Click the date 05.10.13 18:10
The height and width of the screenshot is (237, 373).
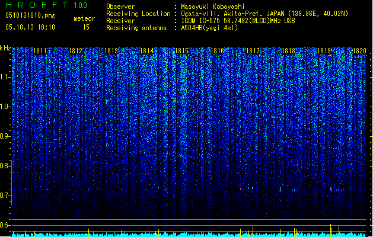click(30, 27)
